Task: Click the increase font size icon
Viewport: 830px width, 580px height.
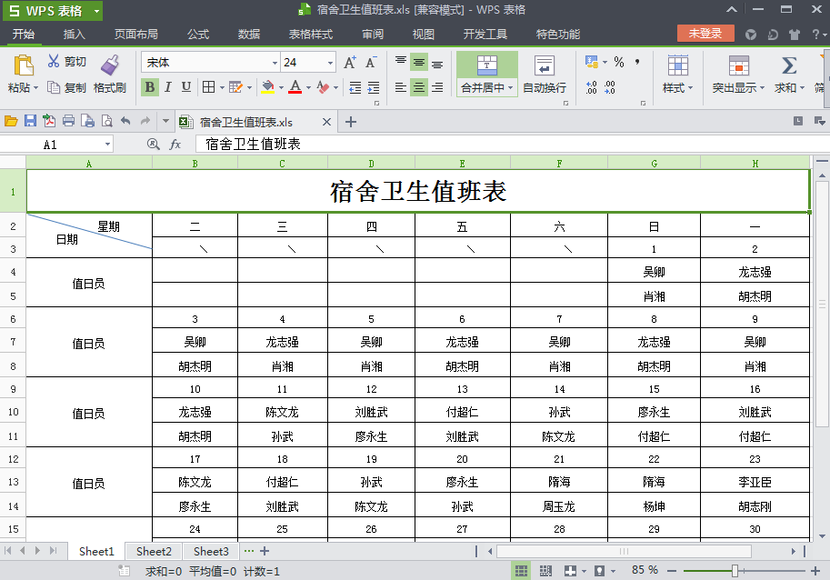Action: 350,63
